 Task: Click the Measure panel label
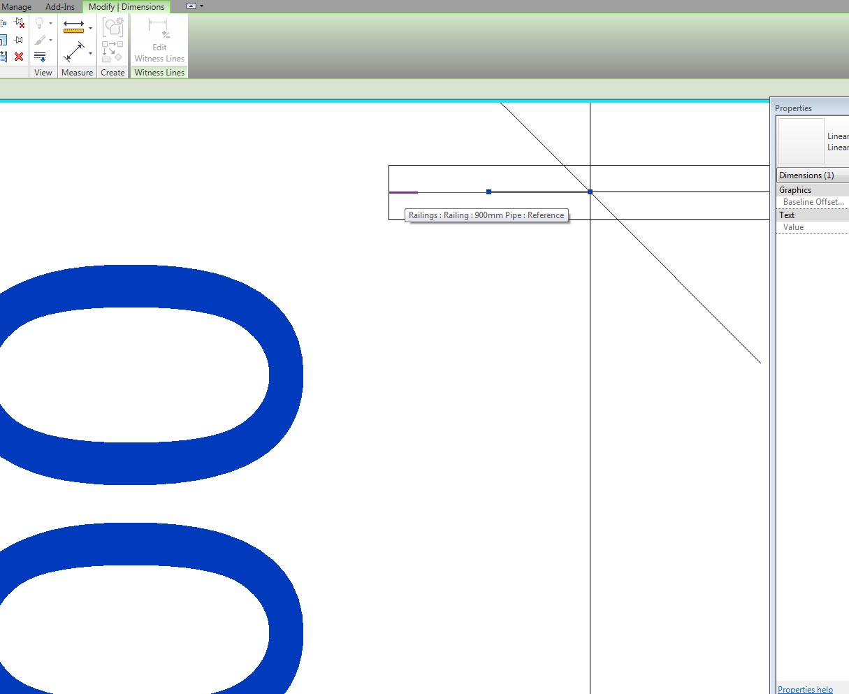pos(77,73)
